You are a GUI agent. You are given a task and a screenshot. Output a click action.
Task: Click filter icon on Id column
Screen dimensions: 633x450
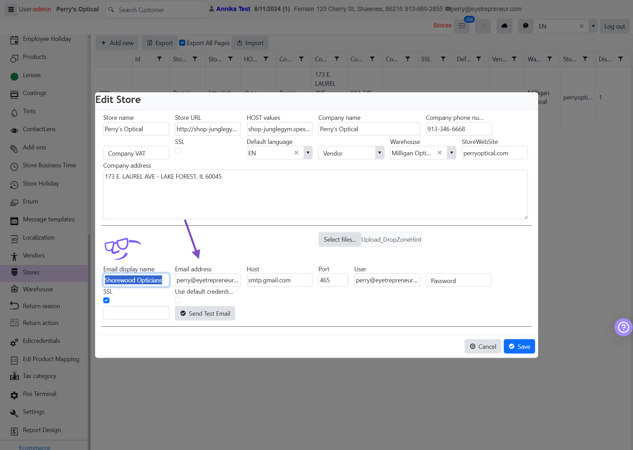159,59
